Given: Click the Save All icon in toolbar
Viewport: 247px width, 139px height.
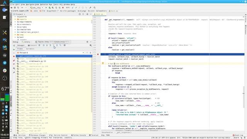Looking at the screenshot, I should [15, 8].
